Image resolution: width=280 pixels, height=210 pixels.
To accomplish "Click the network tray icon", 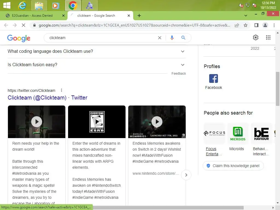I will [248, 5].
